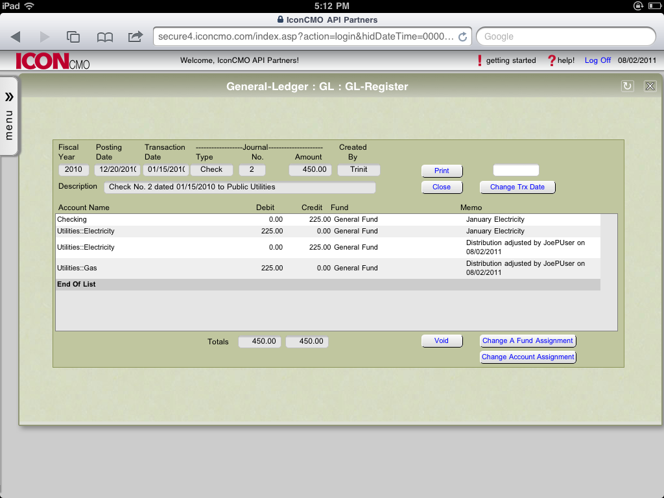The height and width of the screenshot is (498, 664).
Task: Void the 450.00 transaction
Action: (x=442, y=340)
